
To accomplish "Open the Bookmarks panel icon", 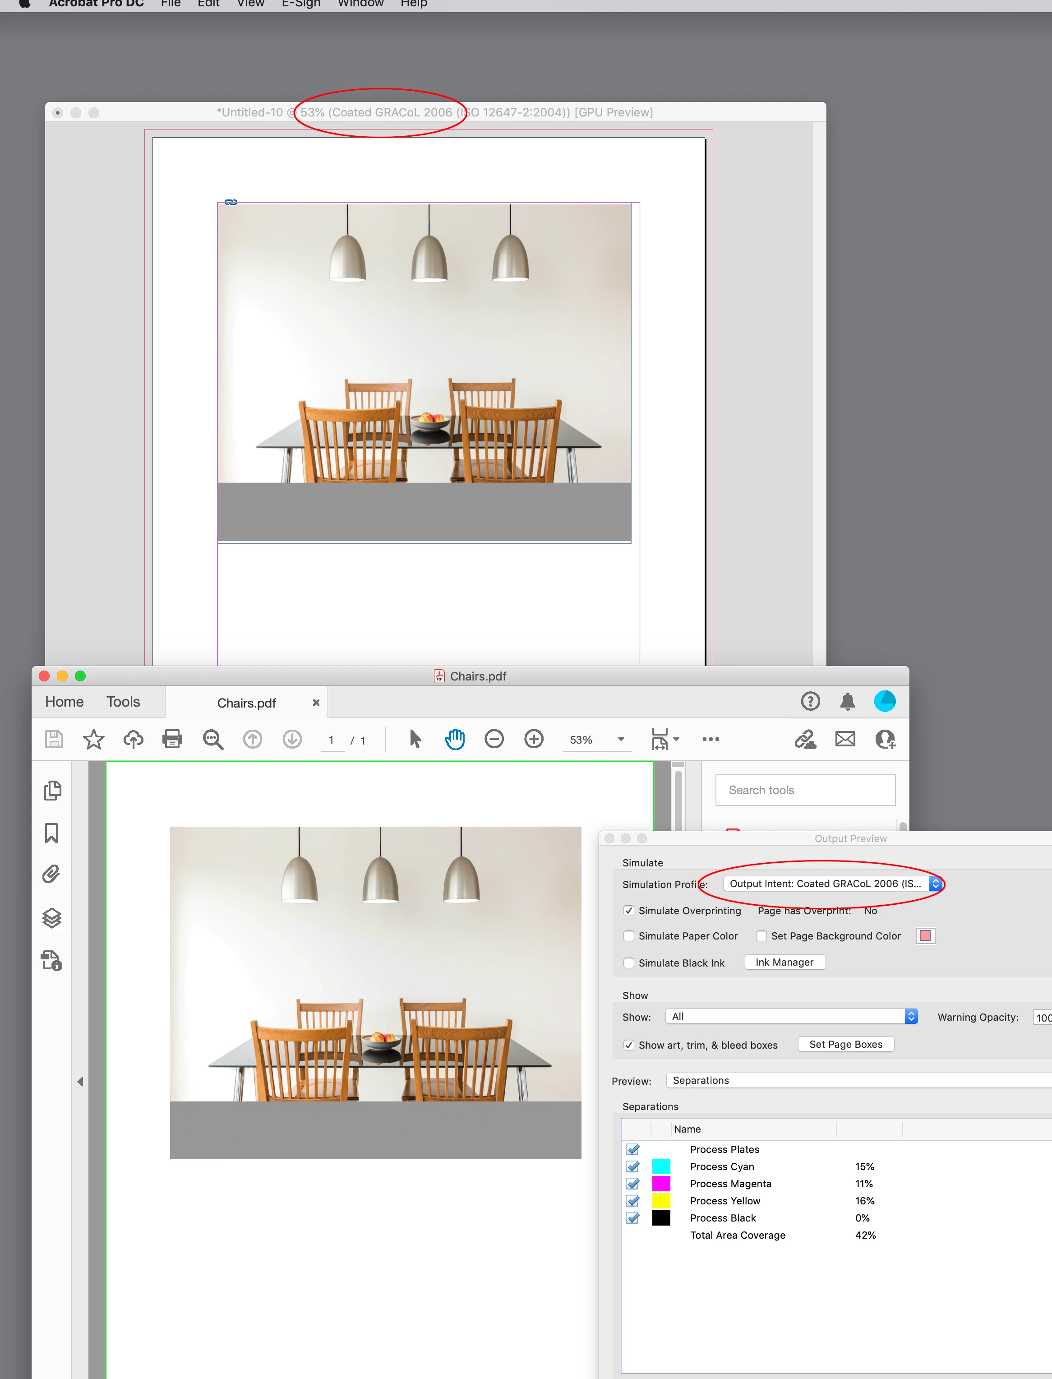I will pos(52,833).
